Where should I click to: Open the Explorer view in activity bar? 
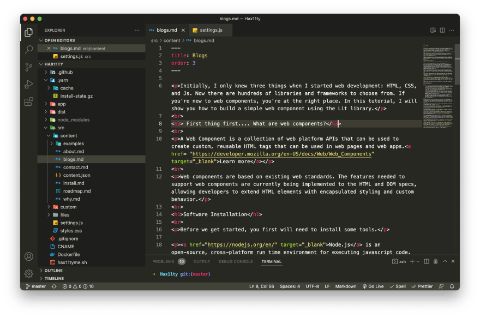point(29,32)
